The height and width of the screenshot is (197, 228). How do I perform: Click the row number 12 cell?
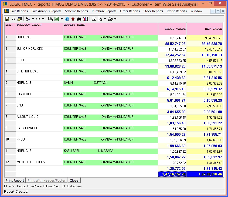pyautogui.click(x=10, y=162)
